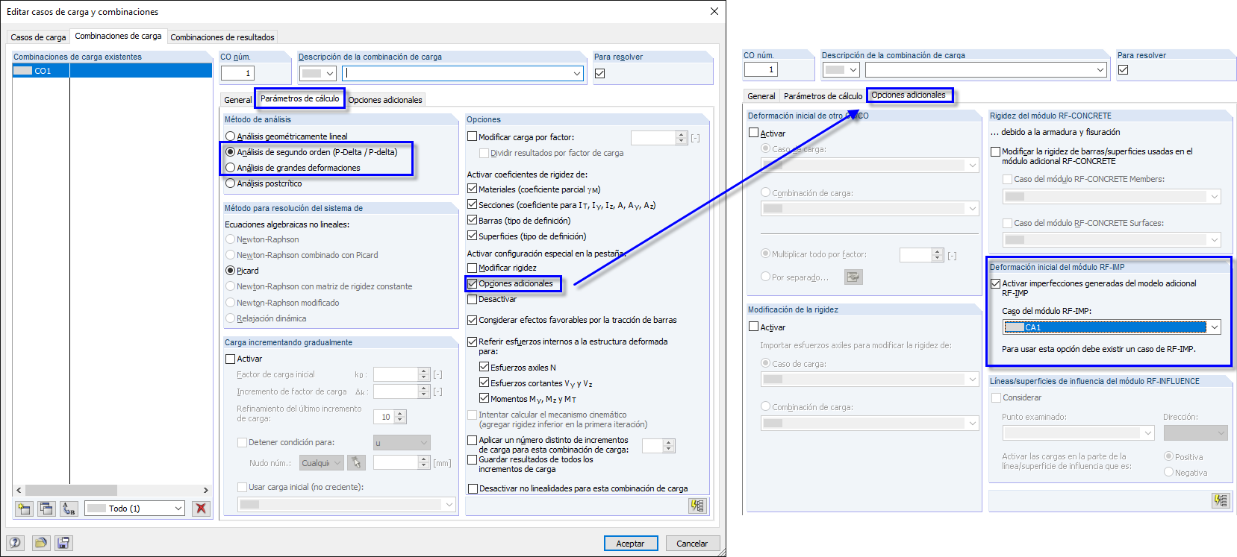Enable Activar under Deformación inicial de otro
1237x557 pixels.
[754, 133]
